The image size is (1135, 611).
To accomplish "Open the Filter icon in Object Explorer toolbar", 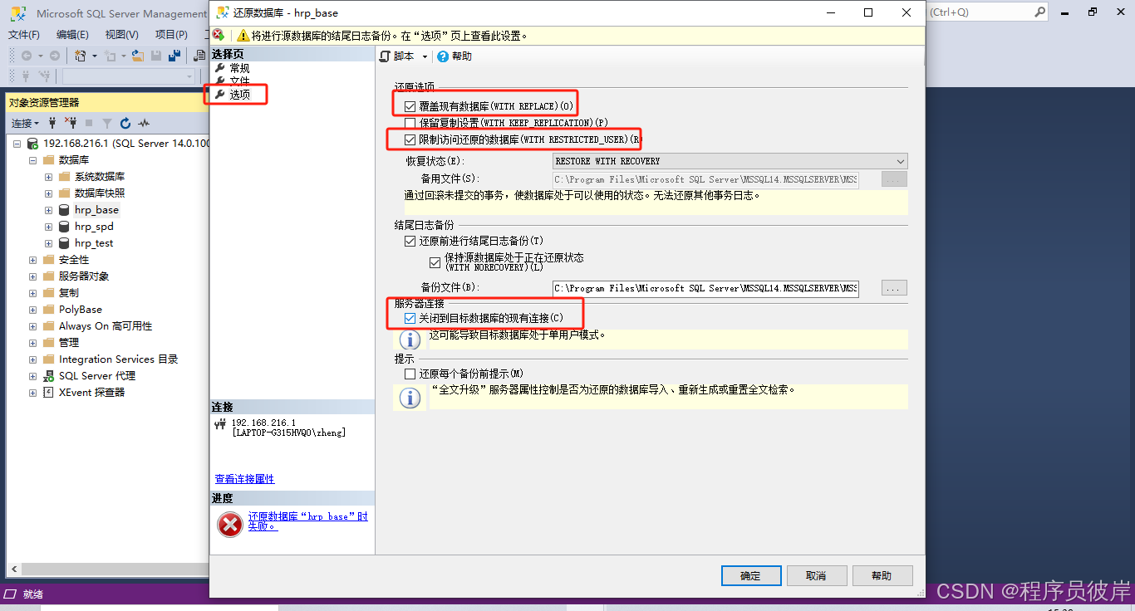I will coord(108,124).
